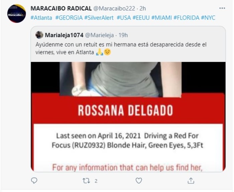Open the @Maracaibo222 handle

tap(114, 8)
